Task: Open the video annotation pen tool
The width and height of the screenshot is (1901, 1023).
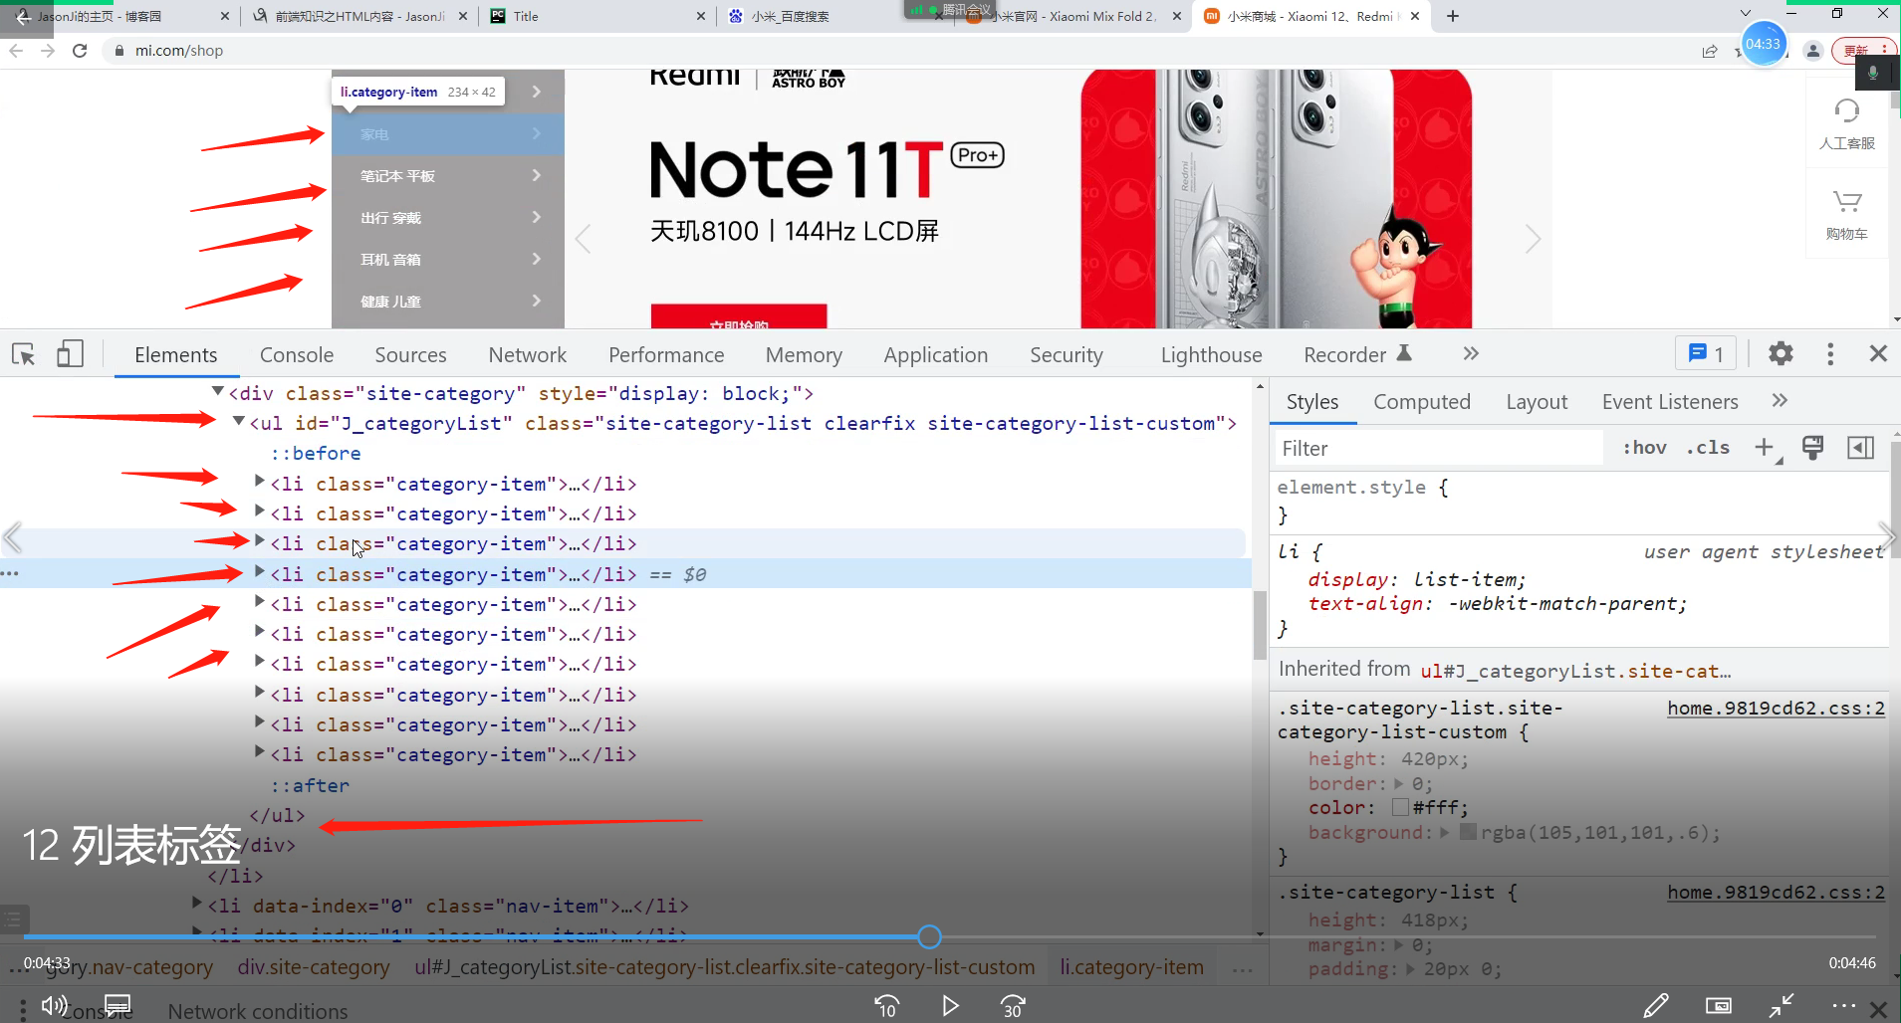Action: point(1655,1006)
